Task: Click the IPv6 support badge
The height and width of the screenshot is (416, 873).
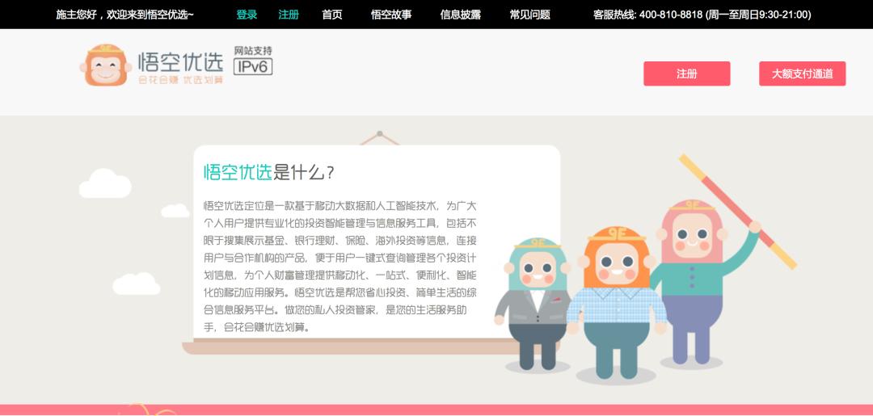Action: coord(253,61)
